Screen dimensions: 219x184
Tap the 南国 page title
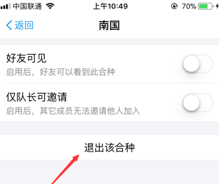(109, 25)
